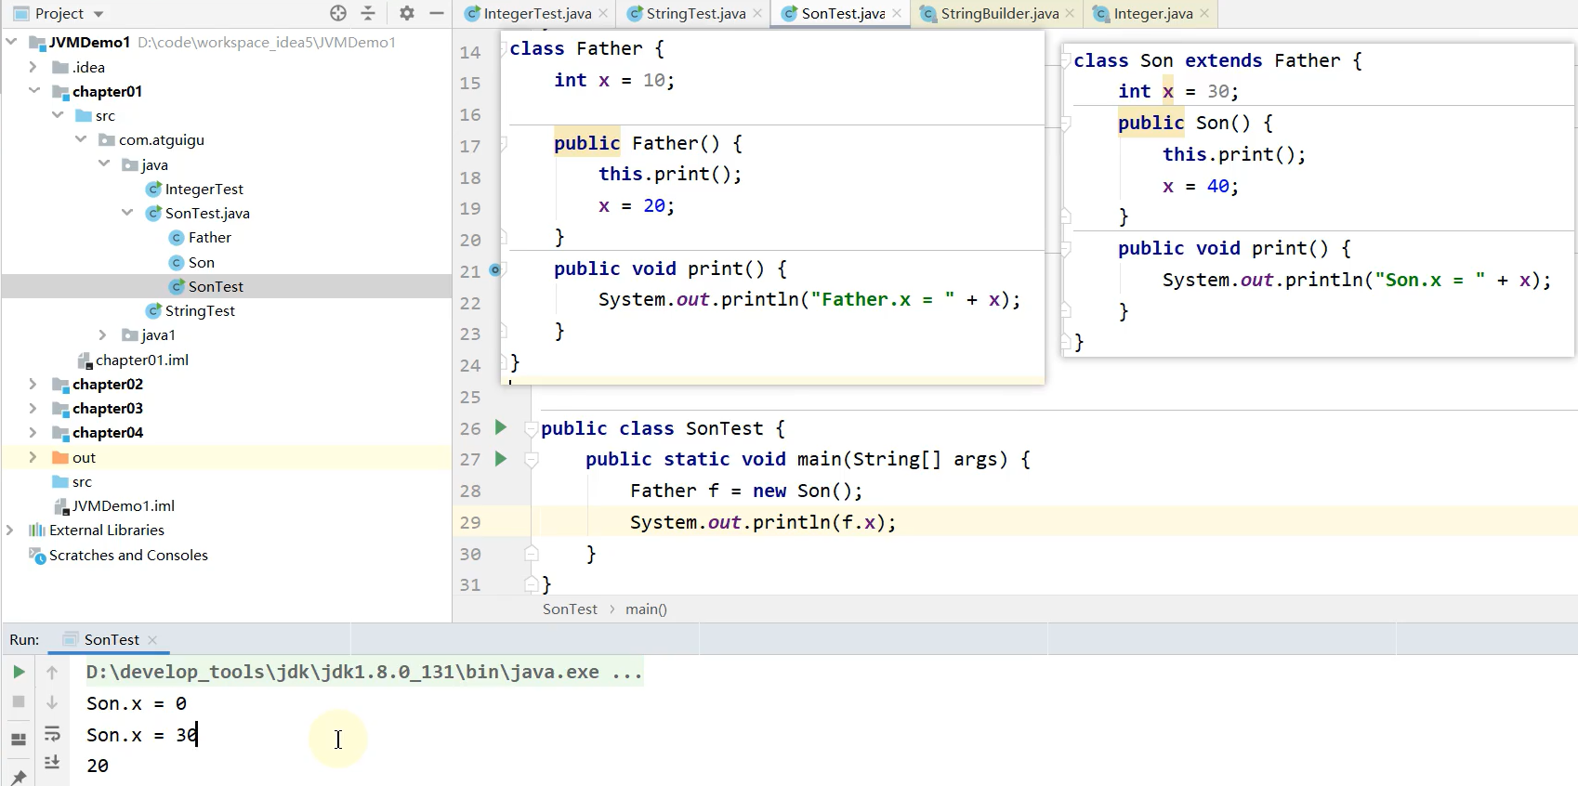Close the StringBuilder.java editor tab
Screen dimensions: 1578x786
point(1071,13)
